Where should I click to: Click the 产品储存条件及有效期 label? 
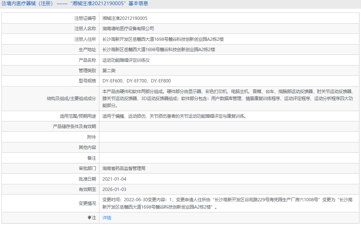pos(74,127)
